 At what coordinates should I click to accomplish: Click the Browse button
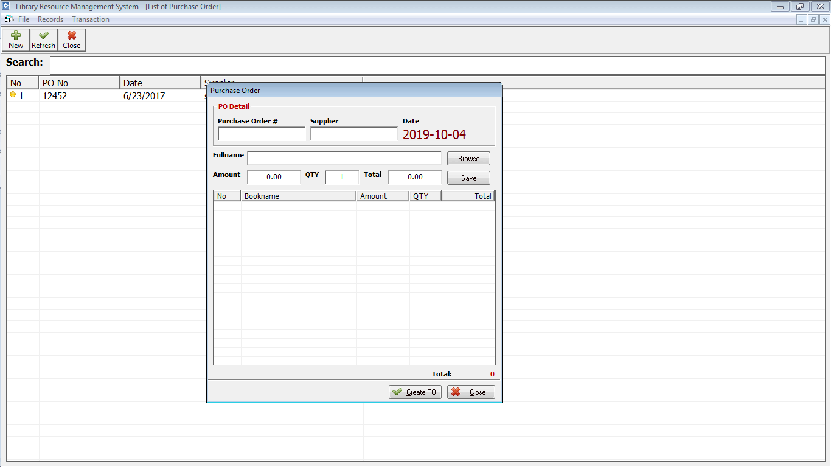[468, 159]
